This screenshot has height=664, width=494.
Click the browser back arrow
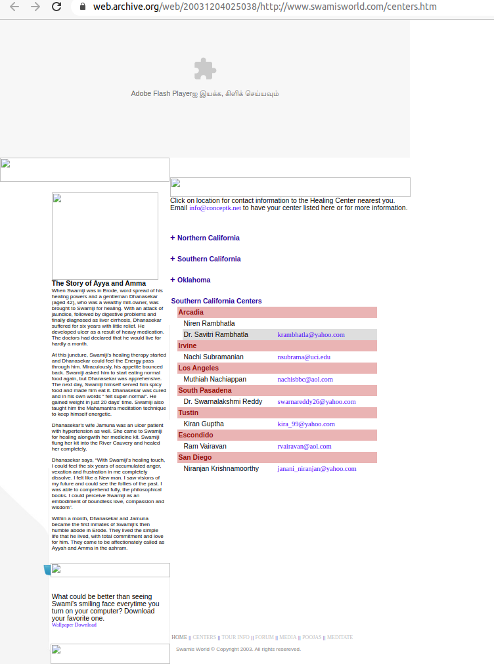(14, 7)
